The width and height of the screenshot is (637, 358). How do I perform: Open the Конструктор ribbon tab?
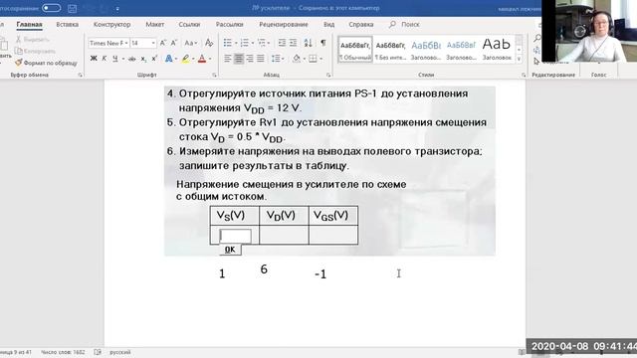111,24
